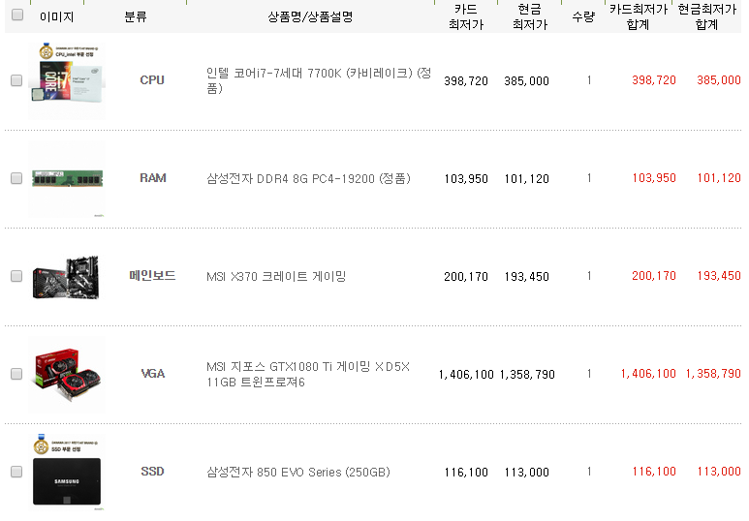Tick the checkbox for the motherboard row

click(16, 276)
